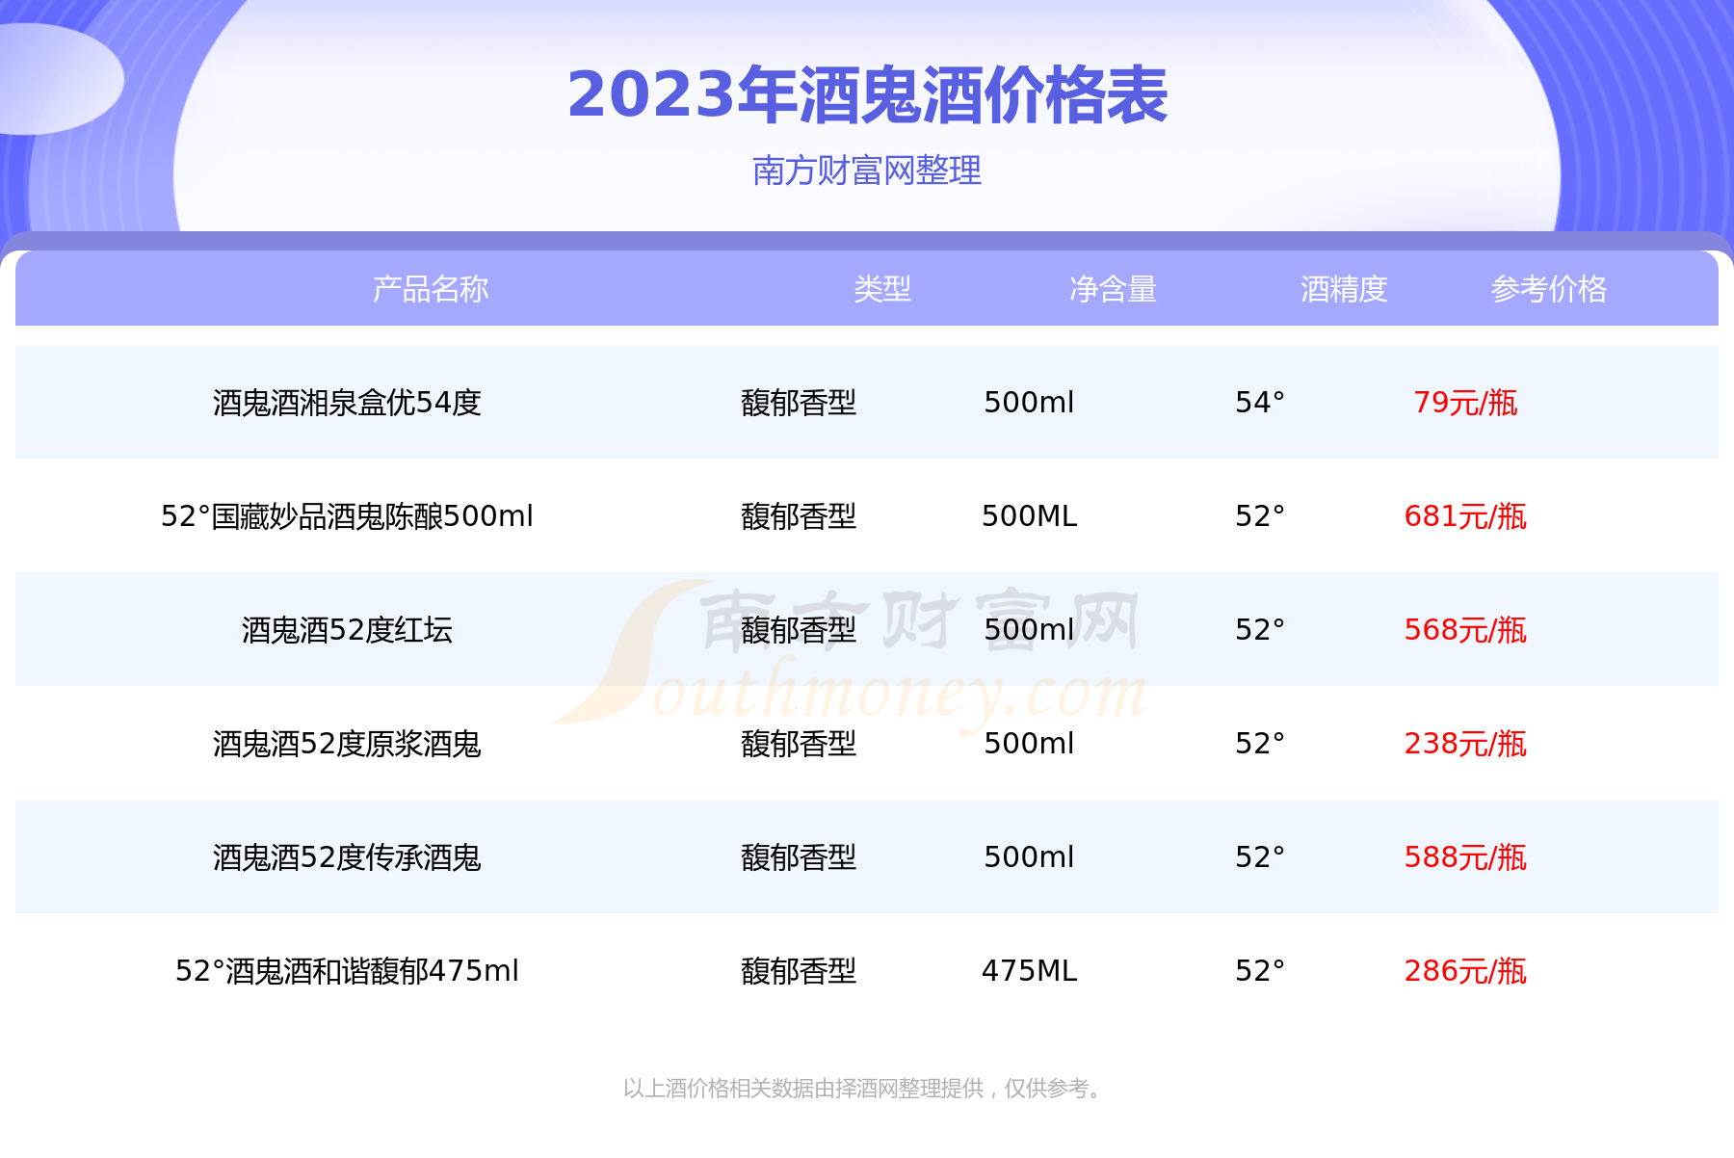Screen dimensions: 1734x1158
Task: Select the 类型 column header
Action: (881, 289)
